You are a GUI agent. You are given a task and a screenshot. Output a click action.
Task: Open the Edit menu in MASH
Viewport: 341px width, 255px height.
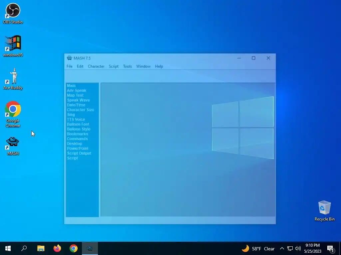click(80, 66)
